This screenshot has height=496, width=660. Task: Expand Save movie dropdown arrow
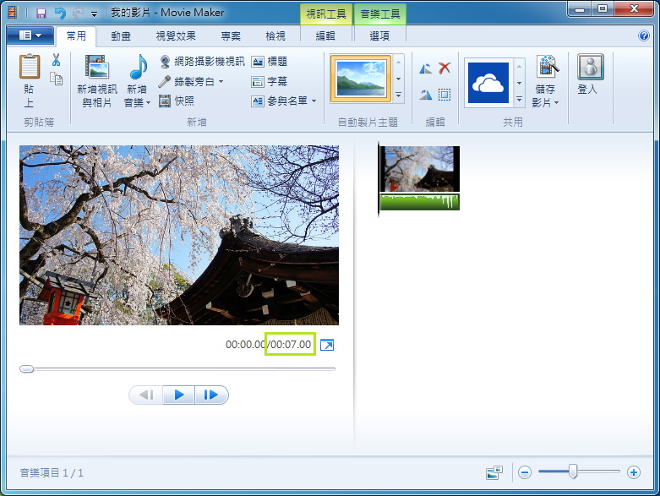tap(556, 102)
